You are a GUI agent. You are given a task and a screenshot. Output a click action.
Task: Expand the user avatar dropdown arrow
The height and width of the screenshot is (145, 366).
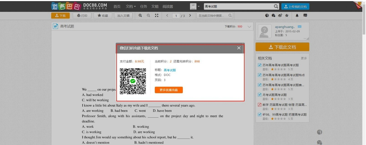199,7
